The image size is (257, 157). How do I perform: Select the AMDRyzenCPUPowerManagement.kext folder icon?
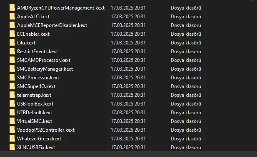12,7
